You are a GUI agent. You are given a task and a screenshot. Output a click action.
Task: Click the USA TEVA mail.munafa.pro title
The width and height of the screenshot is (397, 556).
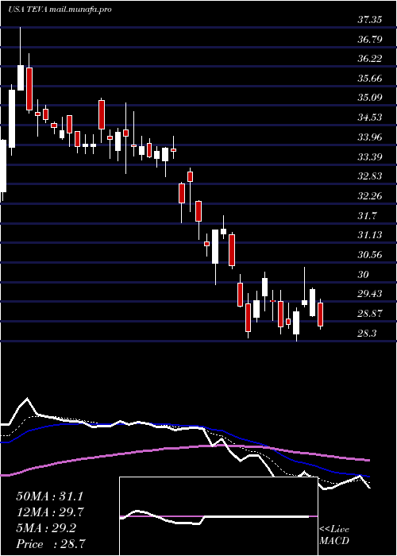[x=60, y=10]
